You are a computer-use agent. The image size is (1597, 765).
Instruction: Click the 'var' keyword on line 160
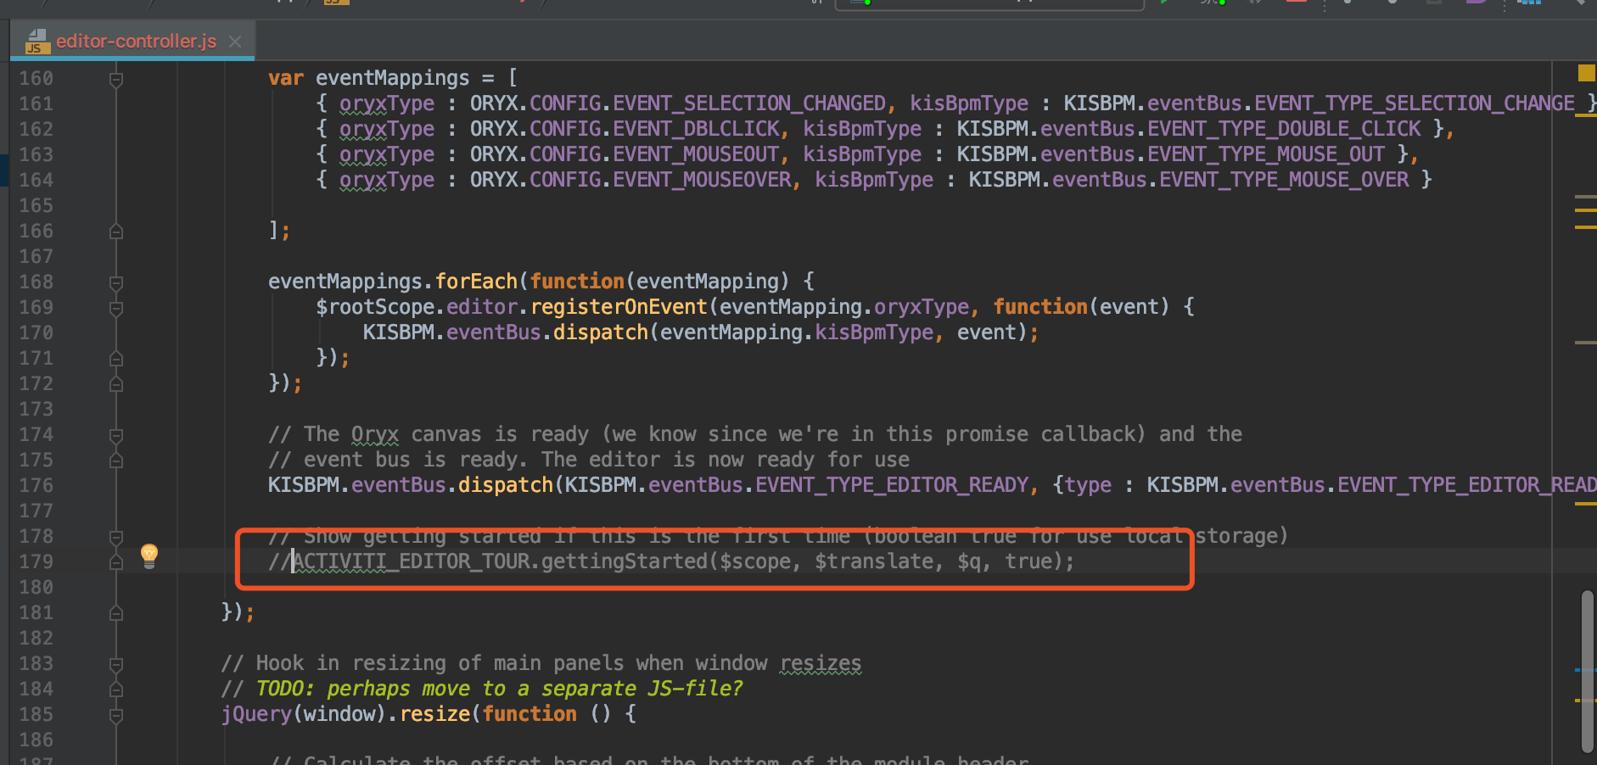[286, 78]
